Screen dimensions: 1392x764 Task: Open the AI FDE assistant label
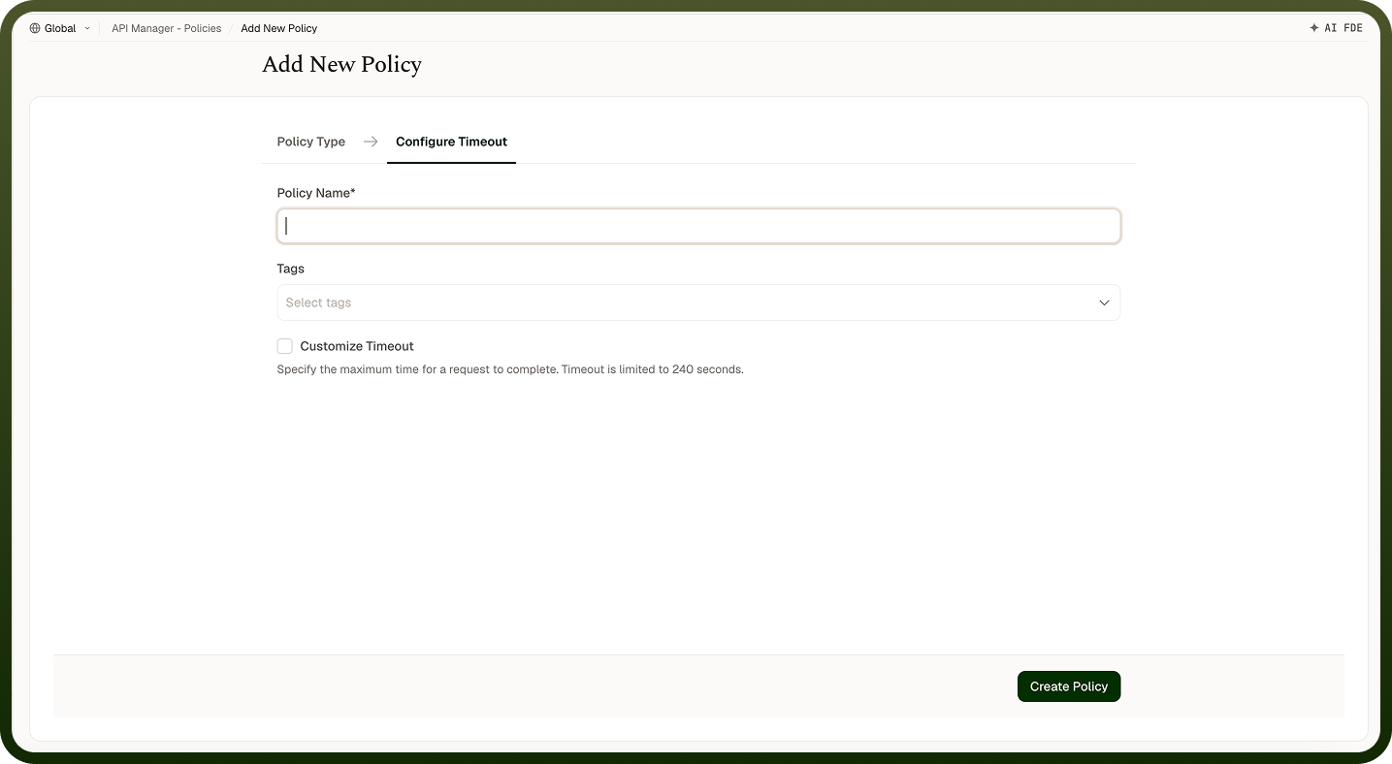coord(1343,28)
